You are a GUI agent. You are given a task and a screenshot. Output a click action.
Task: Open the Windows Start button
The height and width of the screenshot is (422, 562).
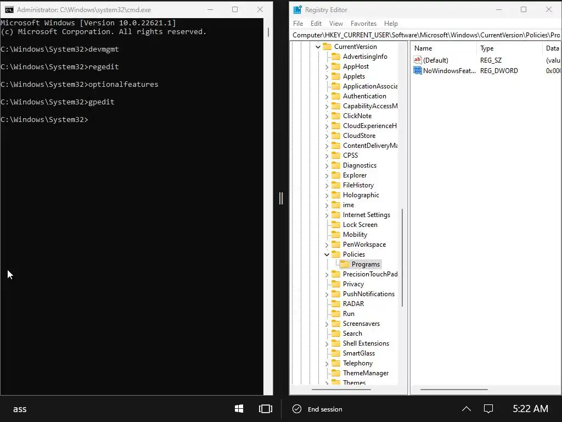pos(239,409)
